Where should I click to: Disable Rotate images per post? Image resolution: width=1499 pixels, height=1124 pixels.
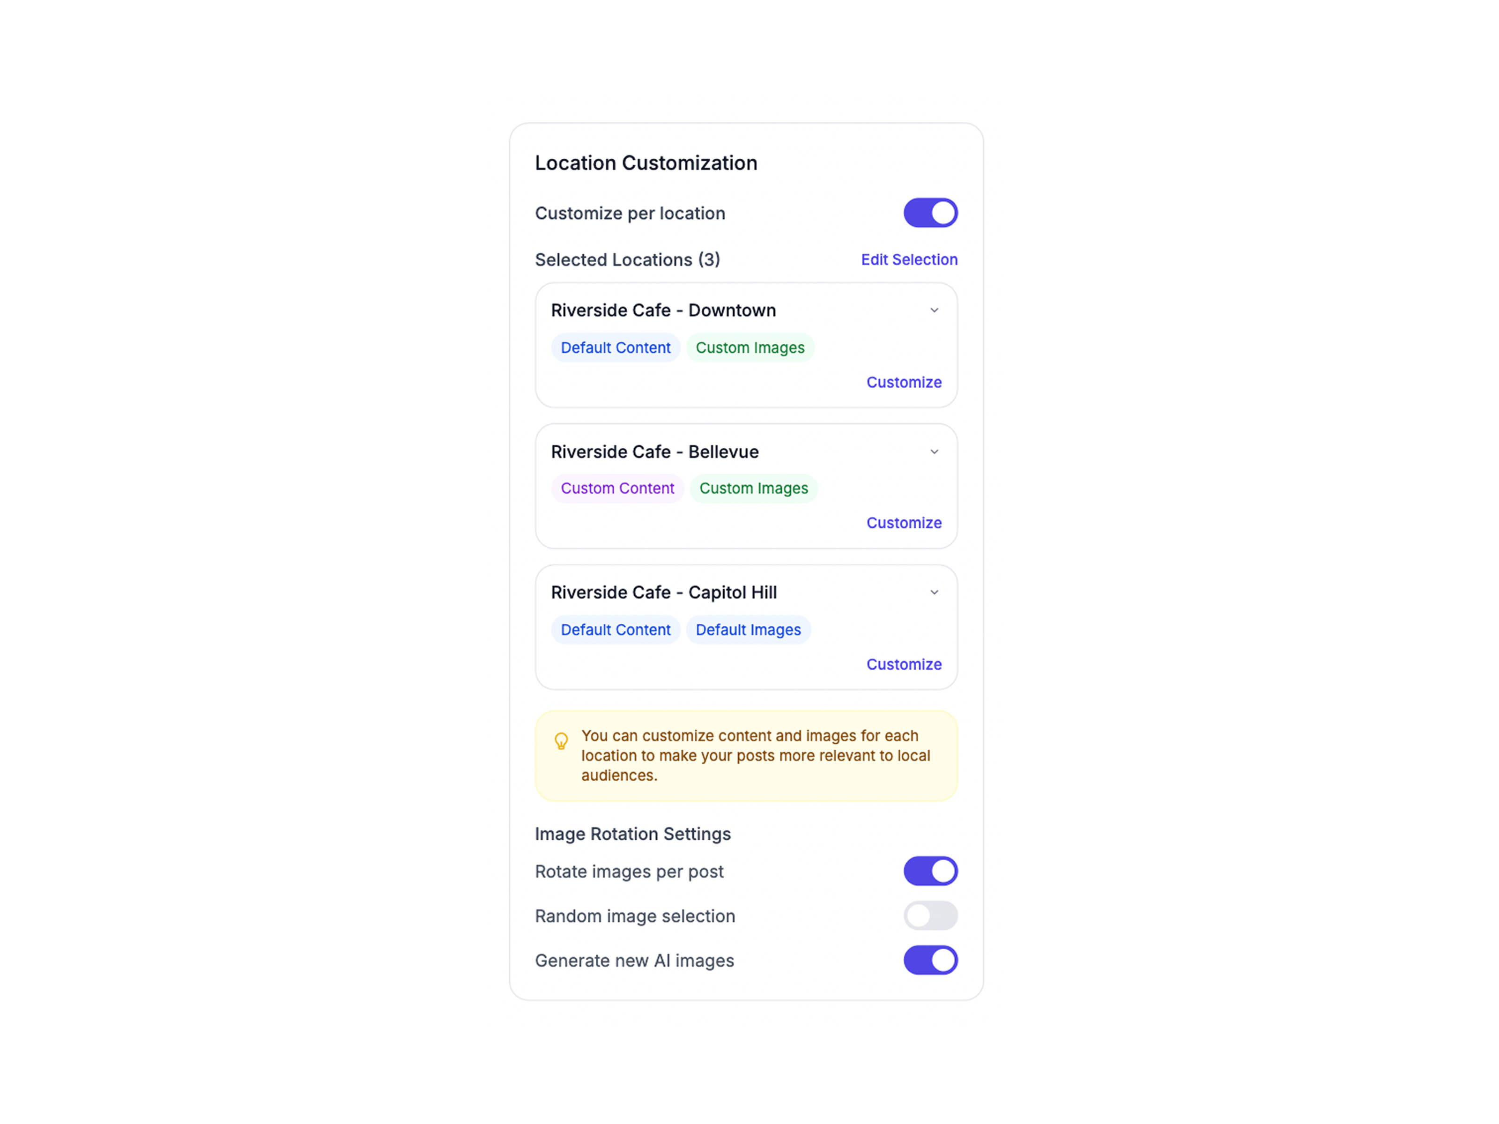click(930, 871)
